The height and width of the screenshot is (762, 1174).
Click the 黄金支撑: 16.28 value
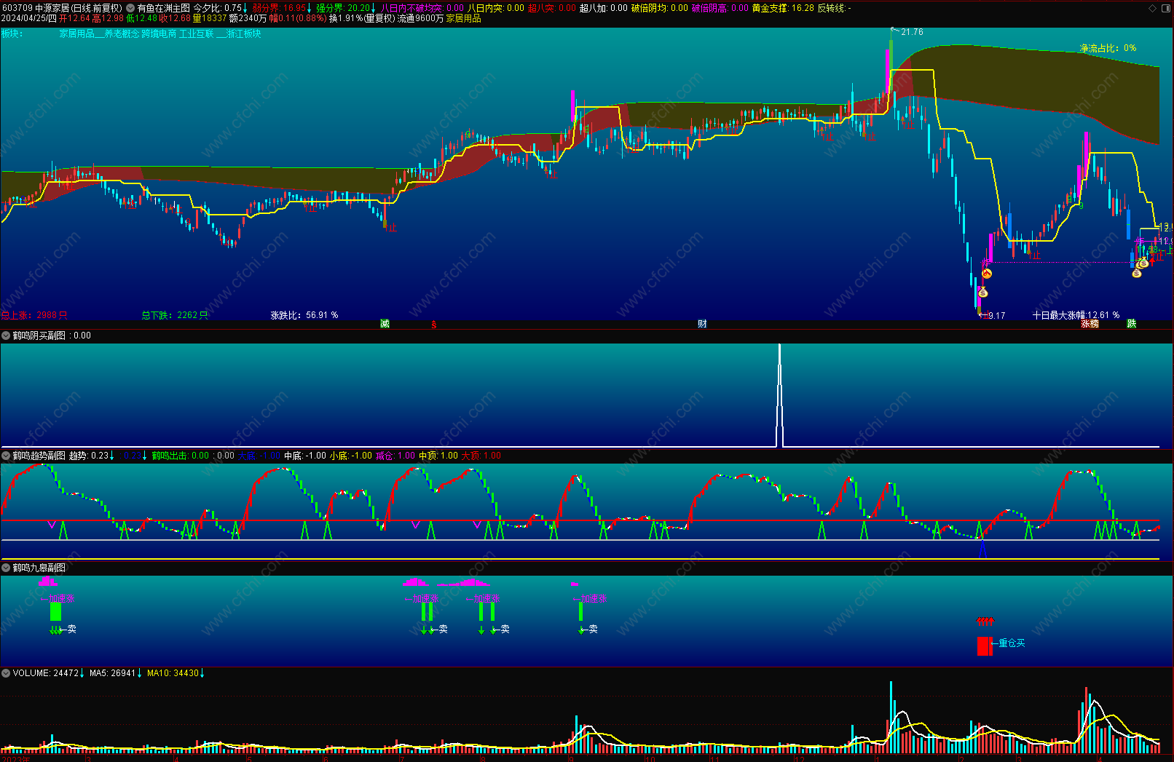(783, 8)
